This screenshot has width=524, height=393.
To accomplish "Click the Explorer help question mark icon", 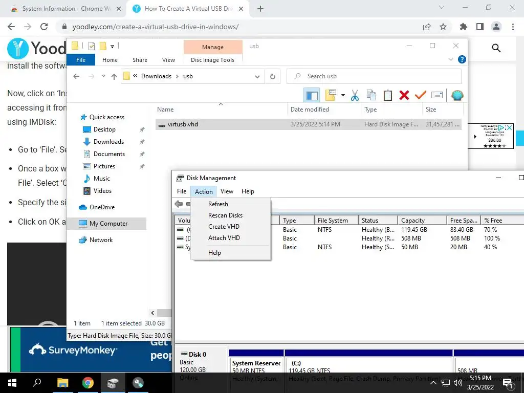I will tap(462, 59).
